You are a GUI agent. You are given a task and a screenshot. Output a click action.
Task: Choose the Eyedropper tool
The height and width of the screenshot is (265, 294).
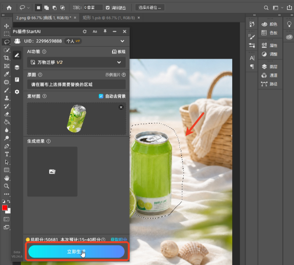[6, 74]
